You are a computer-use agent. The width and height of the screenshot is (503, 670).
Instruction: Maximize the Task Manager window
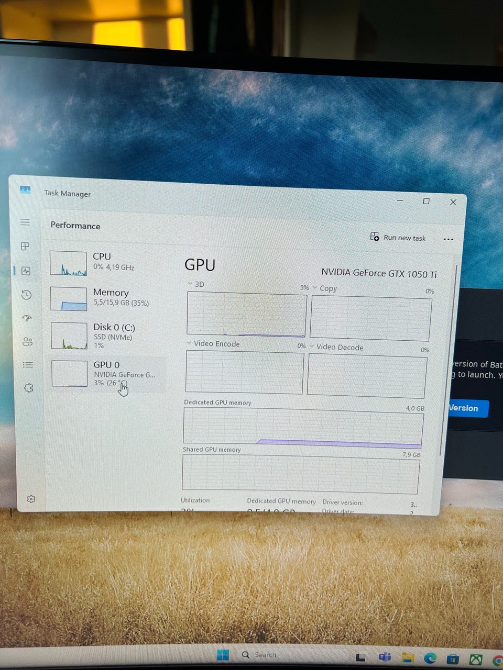427,201
